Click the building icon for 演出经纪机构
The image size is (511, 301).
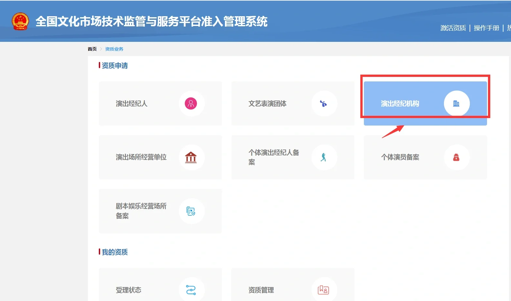pos(456,103)
